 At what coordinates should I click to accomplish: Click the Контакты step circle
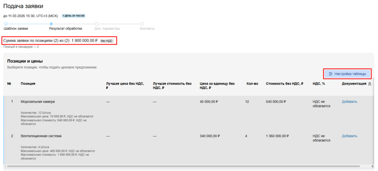142,24
